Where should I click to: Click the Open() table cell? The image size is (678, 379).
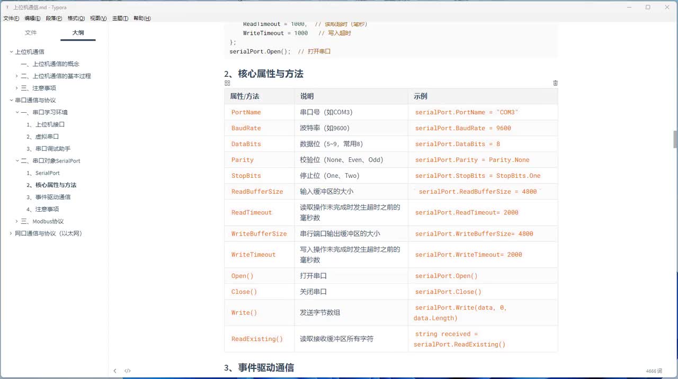coord(260,276)
